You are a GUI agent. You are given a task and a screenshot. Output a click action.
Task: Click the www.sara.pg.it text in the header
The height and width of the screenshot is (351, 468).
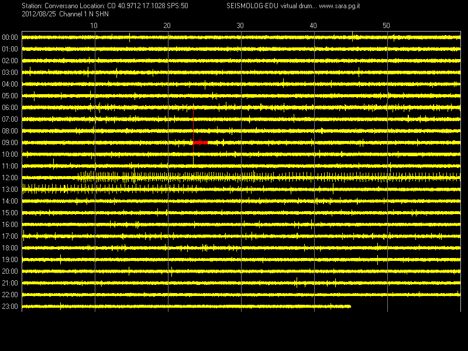tap(339, 6)
